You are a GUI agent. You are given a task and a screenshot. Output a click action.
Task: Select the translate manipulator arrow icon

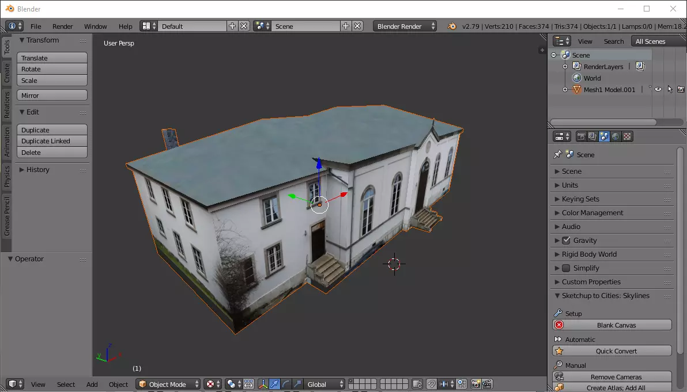click(275, 384)
